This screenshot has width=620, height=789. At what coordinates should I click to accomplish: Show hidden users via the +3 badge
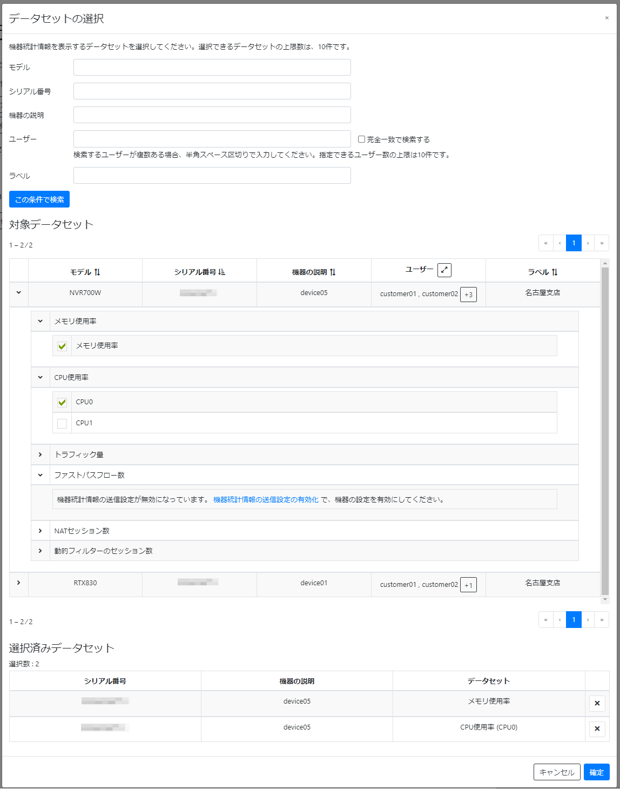coord(468,294)
